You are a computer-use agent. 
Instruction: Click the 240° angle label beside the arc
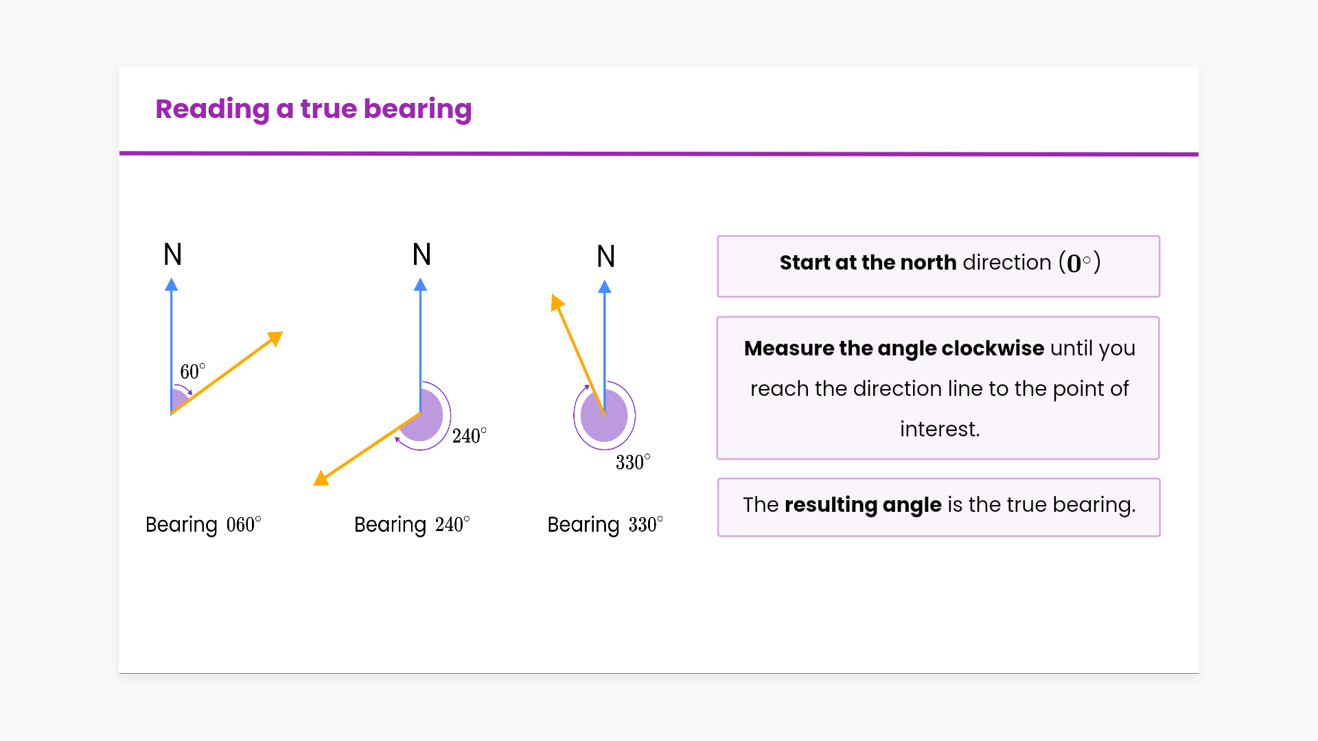point(470,436)
